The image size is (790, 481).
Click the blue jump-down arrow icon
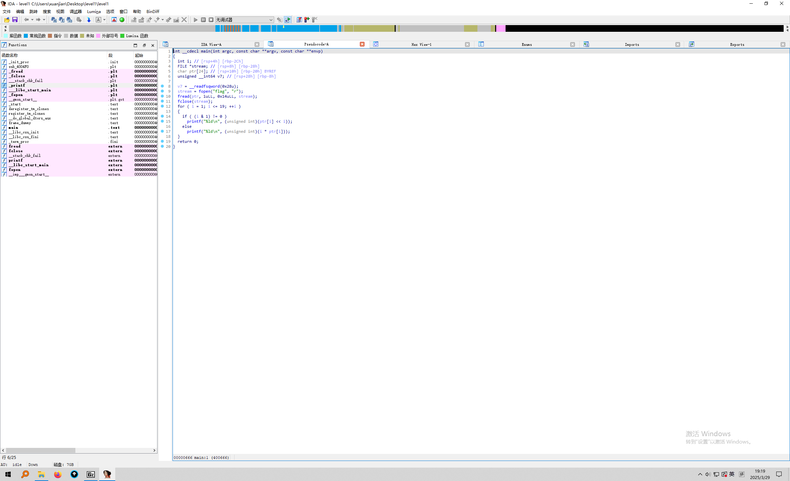coord(89,20)
